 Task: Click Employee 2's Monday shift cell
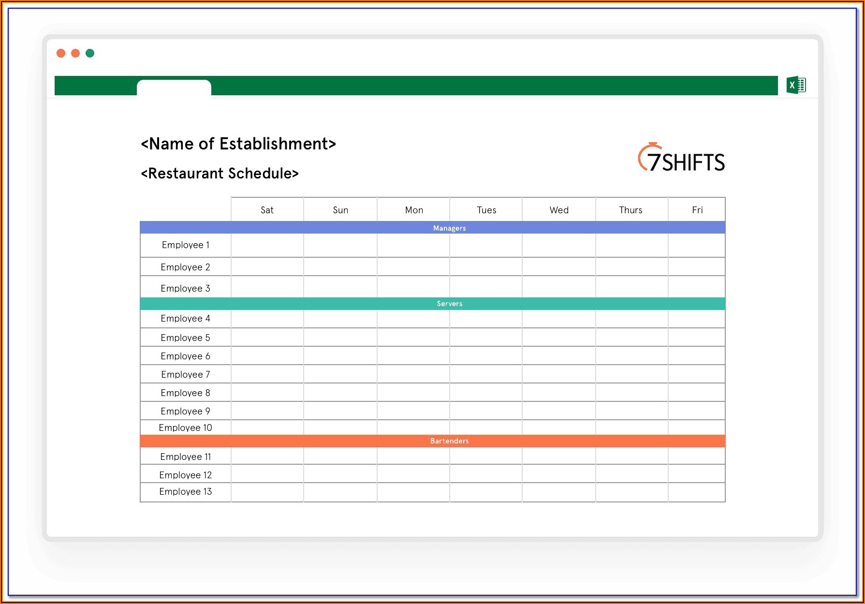[x=413, y=267]
